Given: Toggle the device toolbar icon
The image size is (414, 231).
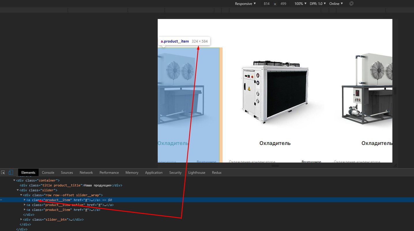Looking at the screenshot, I should pos(11,173).
